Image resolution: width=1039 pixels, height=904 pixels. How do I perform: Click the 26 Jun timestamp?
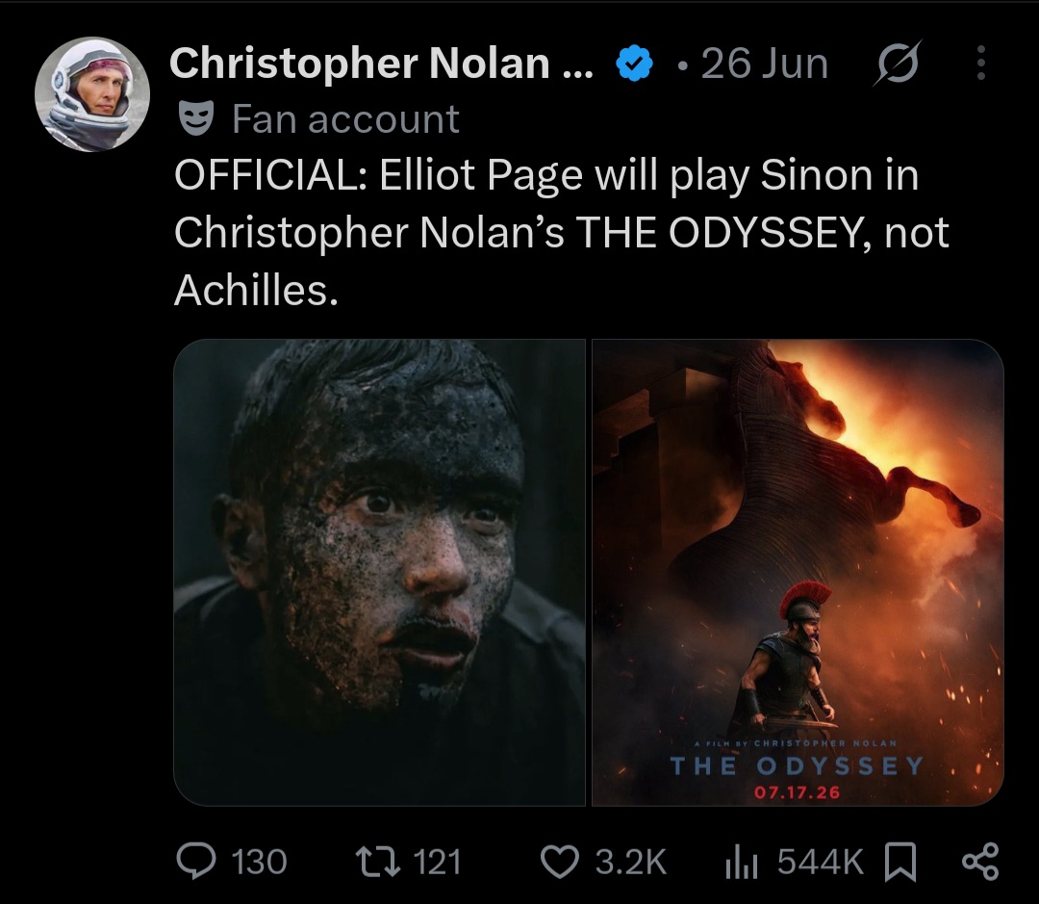click(764, 64)
